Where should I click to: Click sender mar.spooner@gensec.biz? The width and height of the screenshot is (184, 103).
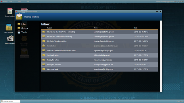pyautogui.click(x=103, y=64)
